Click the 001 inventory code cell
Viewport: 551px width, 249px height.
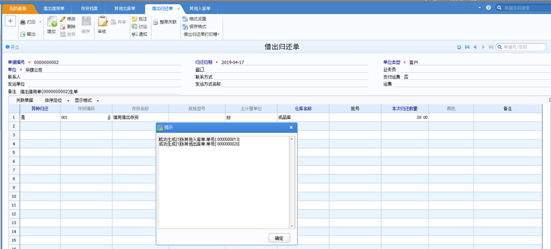point(86,118)
